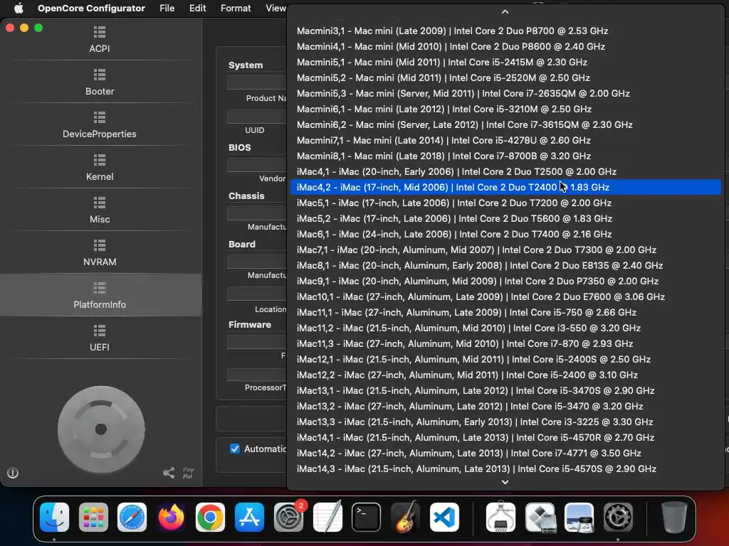729x546 pixels.
Task: Open the View menu
Action: (276, 8)
